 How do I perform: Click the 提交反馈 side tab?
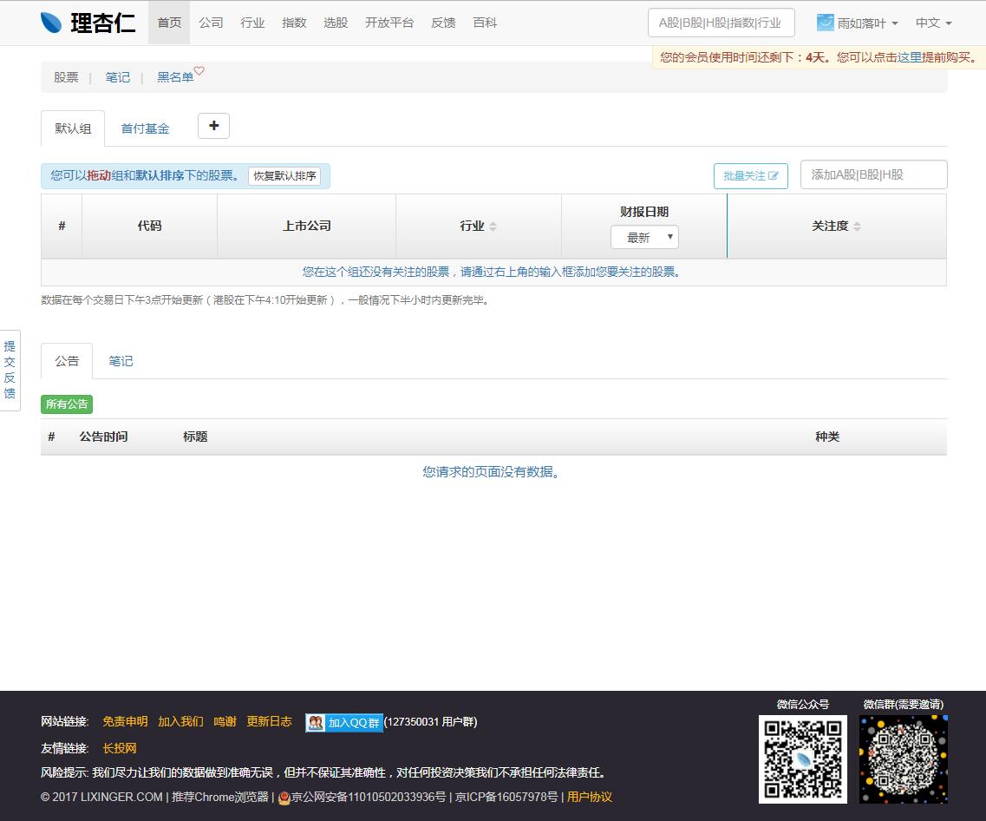(10, 370)
